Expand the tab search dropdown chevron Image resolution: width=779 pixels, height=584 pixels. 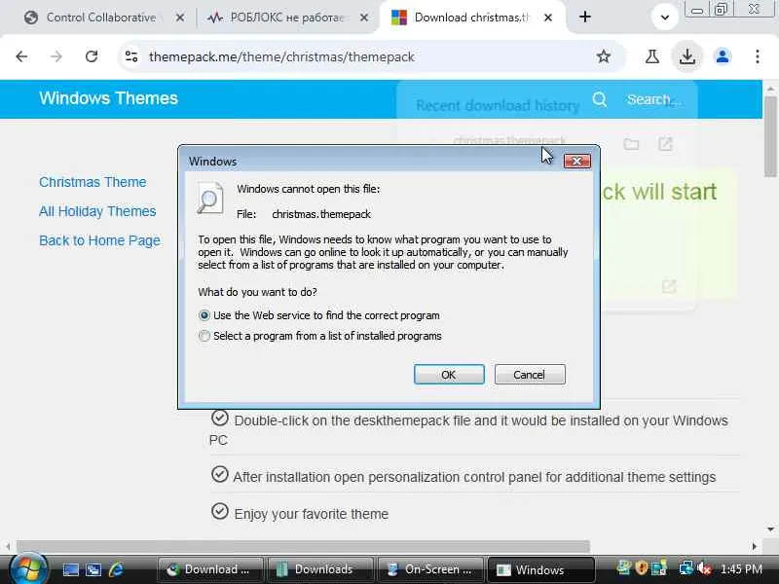pyautogui.click(x=665, y=18)
